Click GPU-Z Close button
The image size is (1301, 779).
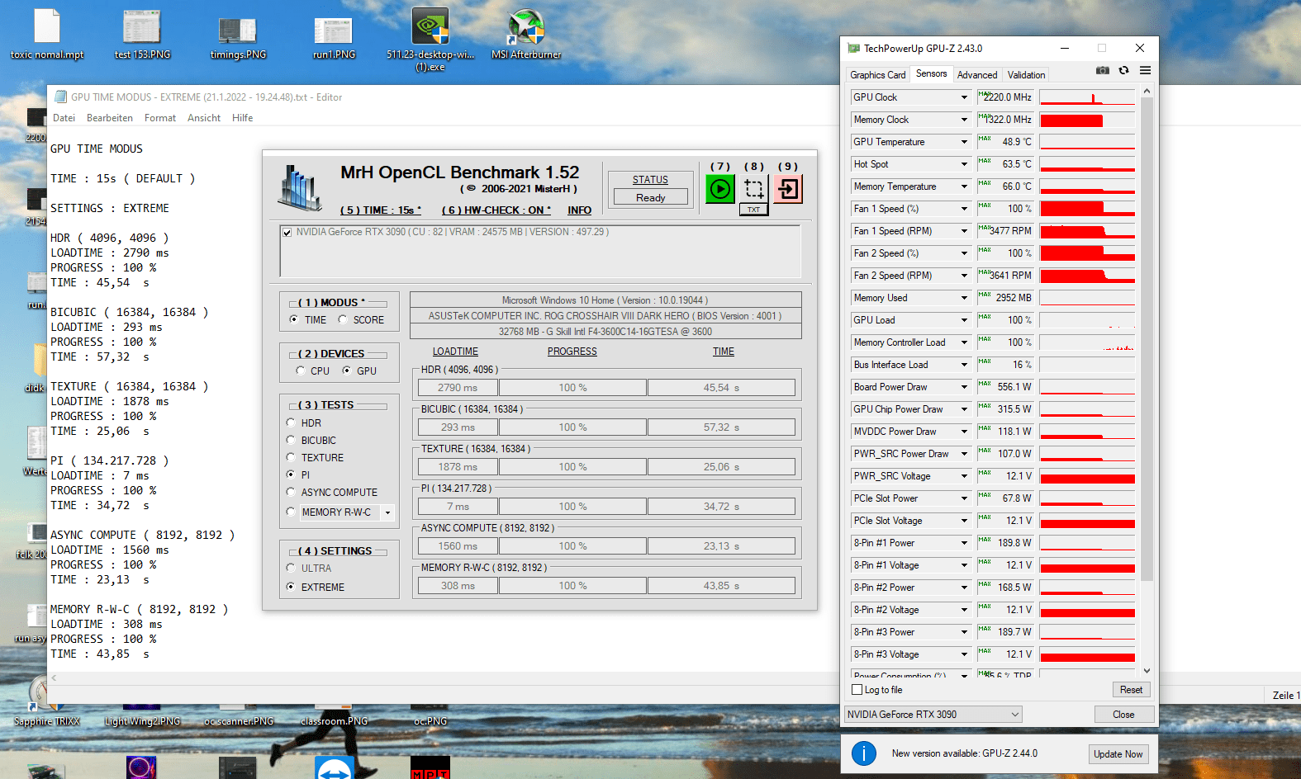pos(1123,715)
